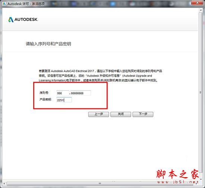Click the Autodesk icon in title bar
The image size is (205, 188).
(x=4, y=4)
